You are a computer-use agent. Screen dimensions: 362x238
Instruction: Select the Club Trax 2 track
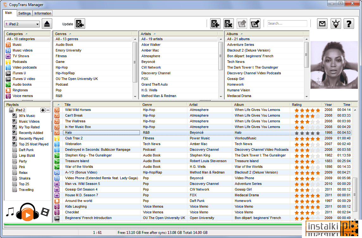(x=203, y=138)
